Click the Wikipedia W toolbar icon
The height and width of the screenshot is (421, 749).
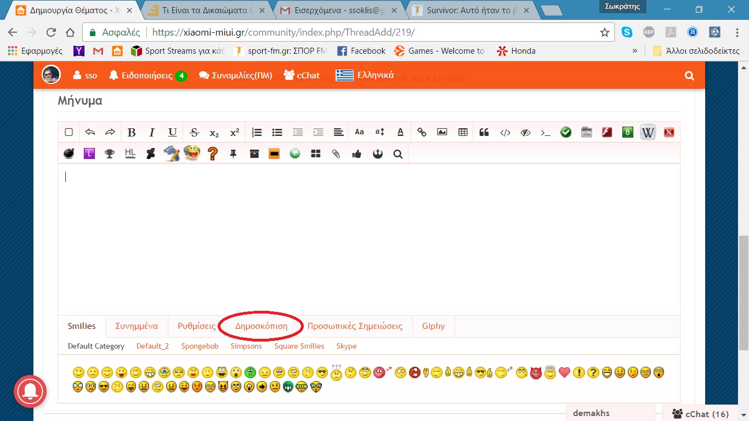click(648, 132)
